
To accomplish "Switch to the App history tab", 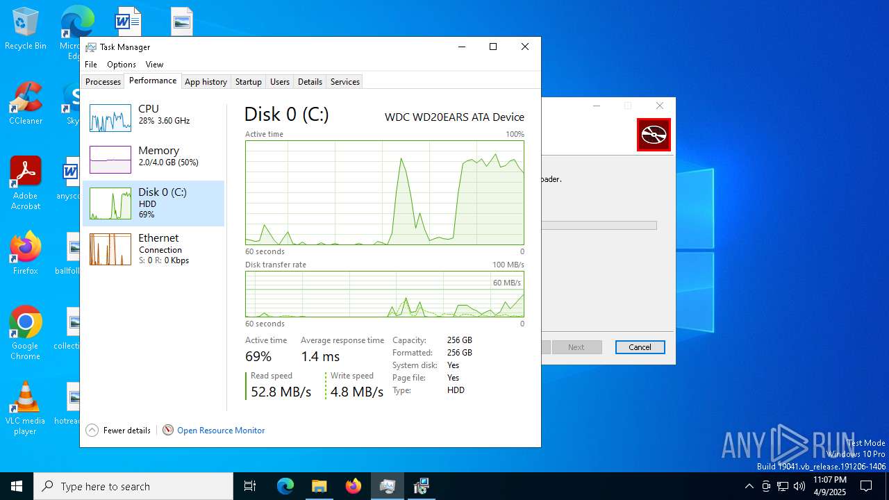I will [x=206, y=82].
